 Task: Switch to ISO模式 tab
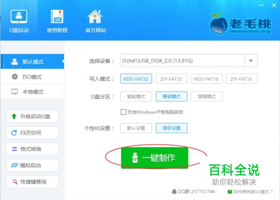(x=32, y=77)
